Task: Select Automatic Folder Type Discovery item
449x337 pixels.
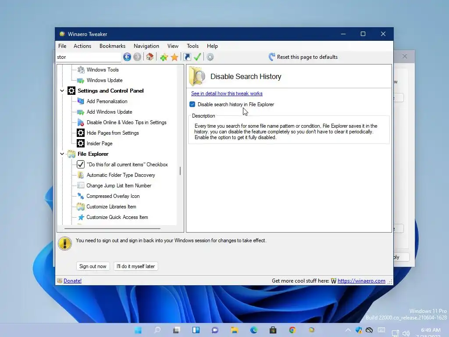Action: pos(121,175)
